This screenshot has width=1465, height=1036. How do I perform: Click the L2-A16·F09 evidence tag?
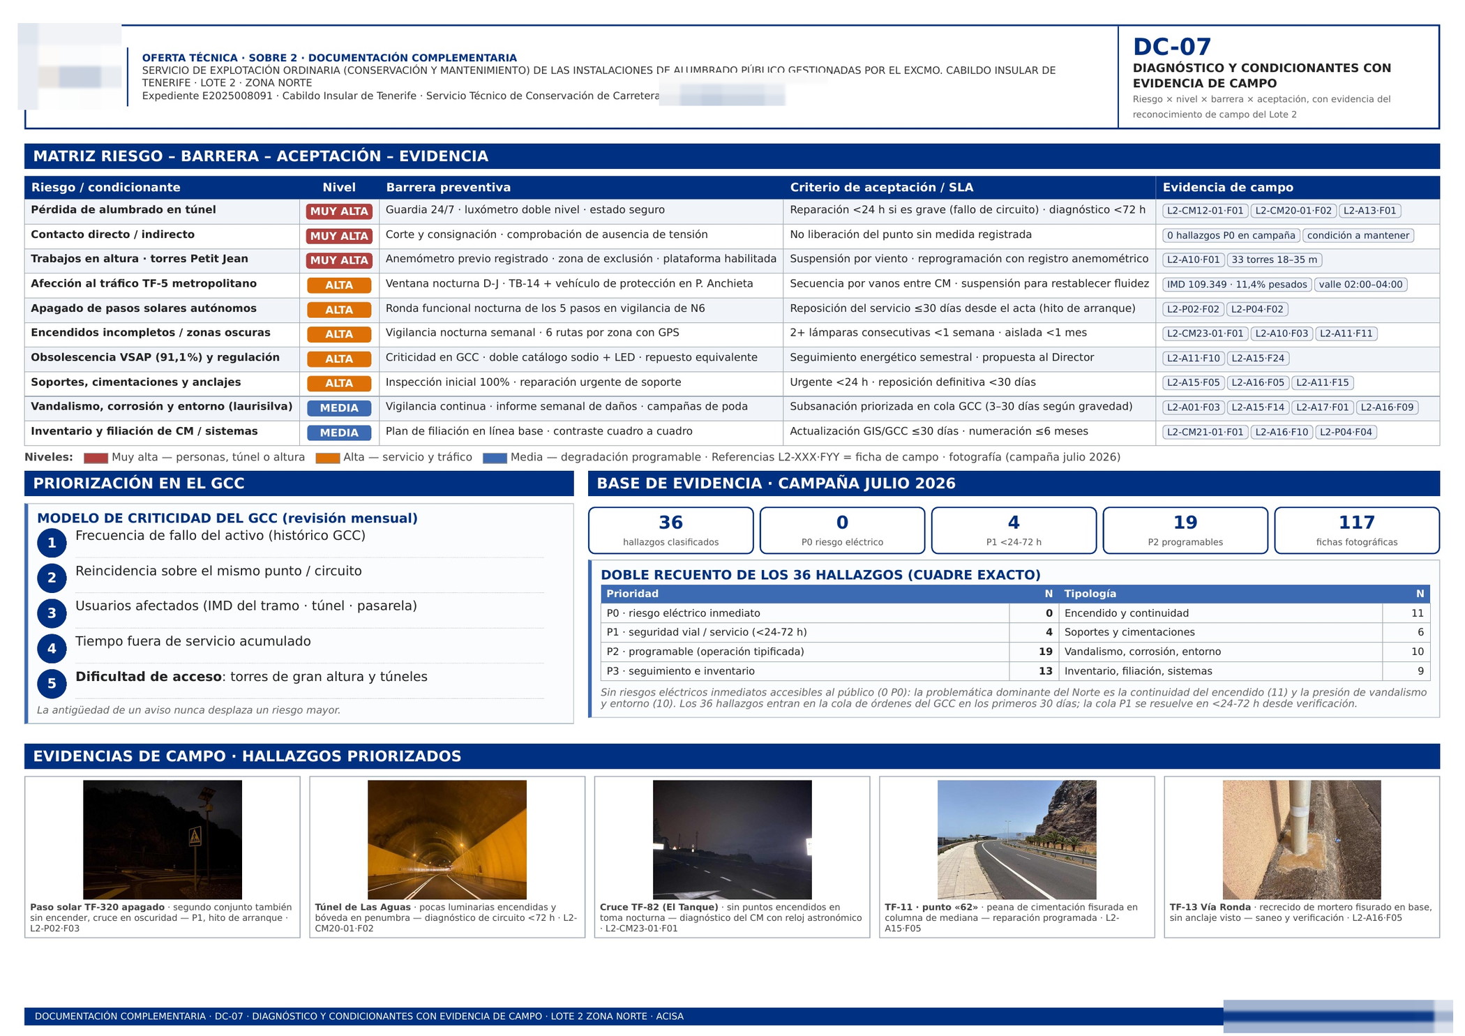click(1387, 407)
